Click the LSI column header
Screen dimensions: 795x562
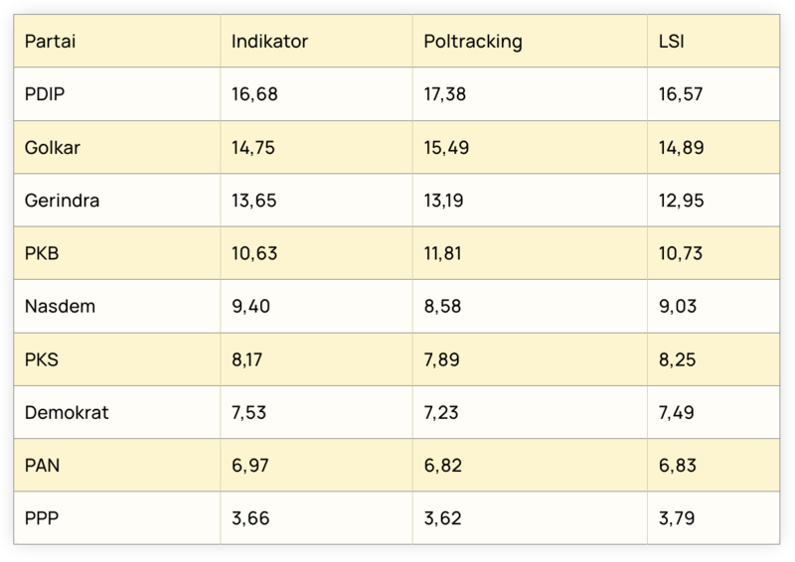point(672,42)
